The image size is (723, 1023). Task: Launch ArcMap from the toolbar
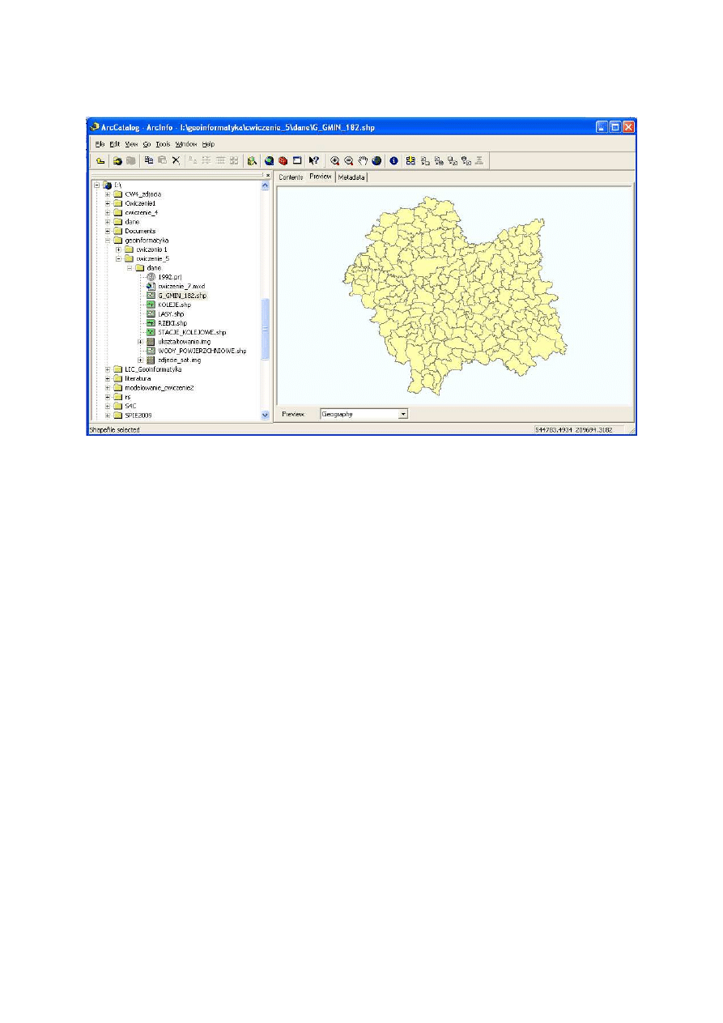pos(269,160)
